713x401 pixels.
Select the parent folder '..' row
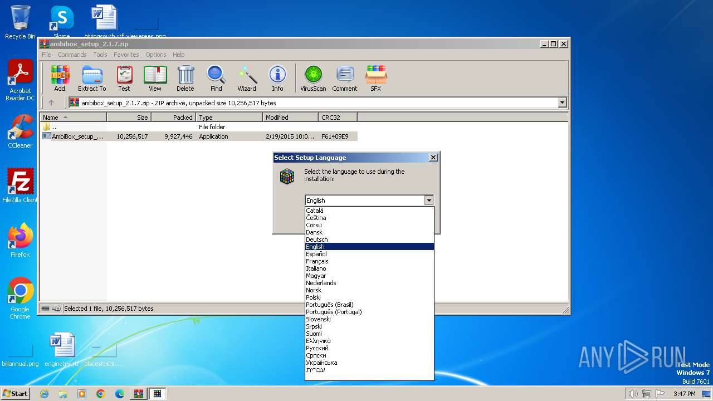199,127
